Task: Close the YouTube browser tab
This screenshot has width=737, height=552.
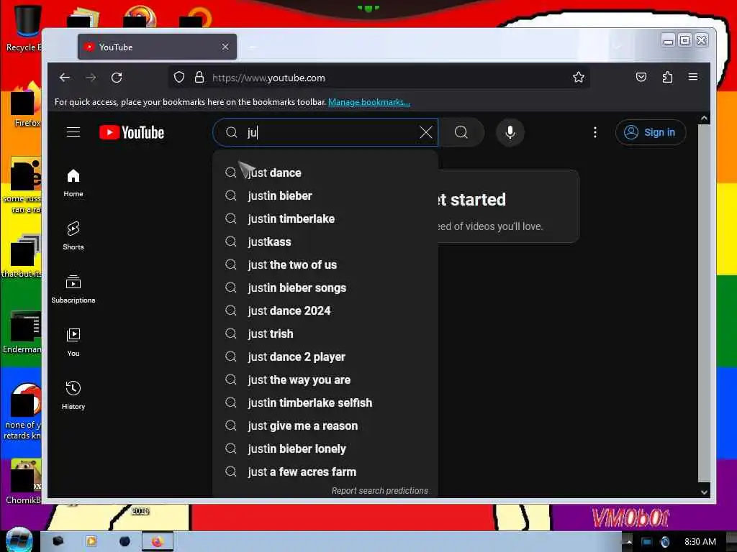Action: (x=225, y=47)
